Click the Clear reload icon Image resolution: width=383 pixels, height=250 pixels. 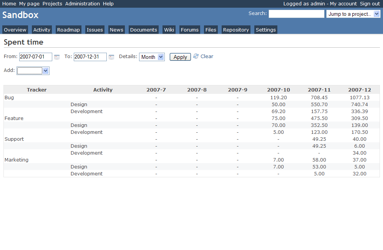tap(196, 56)
